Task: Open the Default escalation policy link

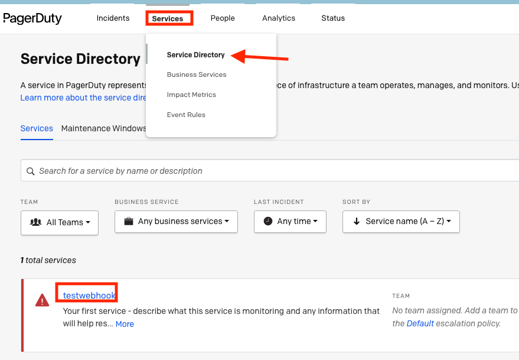Action: 420,323
